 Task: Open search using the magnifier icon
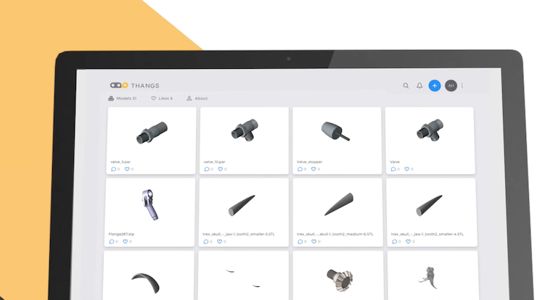406,86
